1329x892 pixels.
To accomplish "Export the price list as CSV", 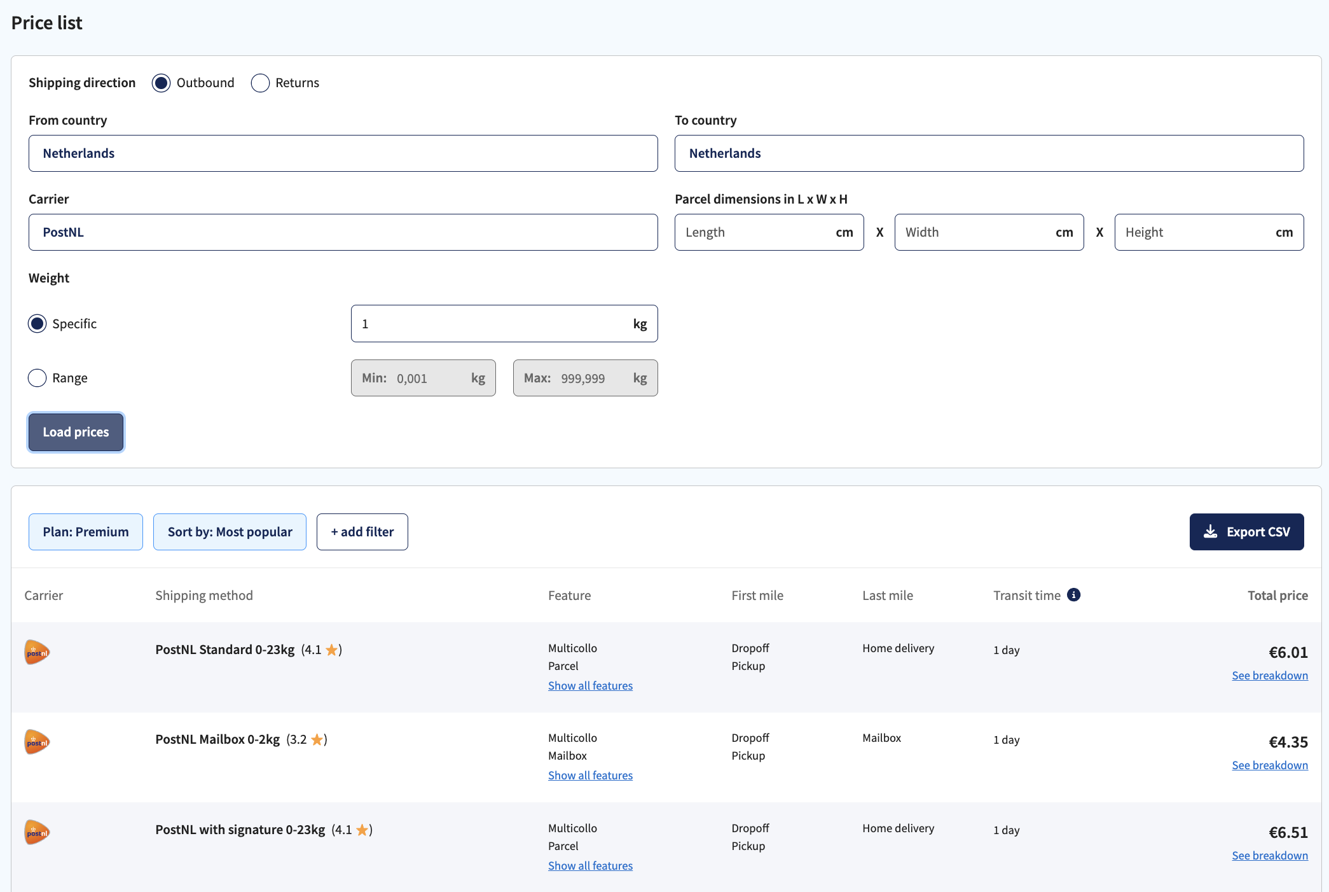I will 1247,532.
